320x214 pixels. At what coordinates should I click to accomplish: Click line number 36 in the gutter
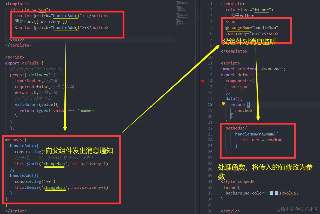pyautogui.click(x=210, y=211)
